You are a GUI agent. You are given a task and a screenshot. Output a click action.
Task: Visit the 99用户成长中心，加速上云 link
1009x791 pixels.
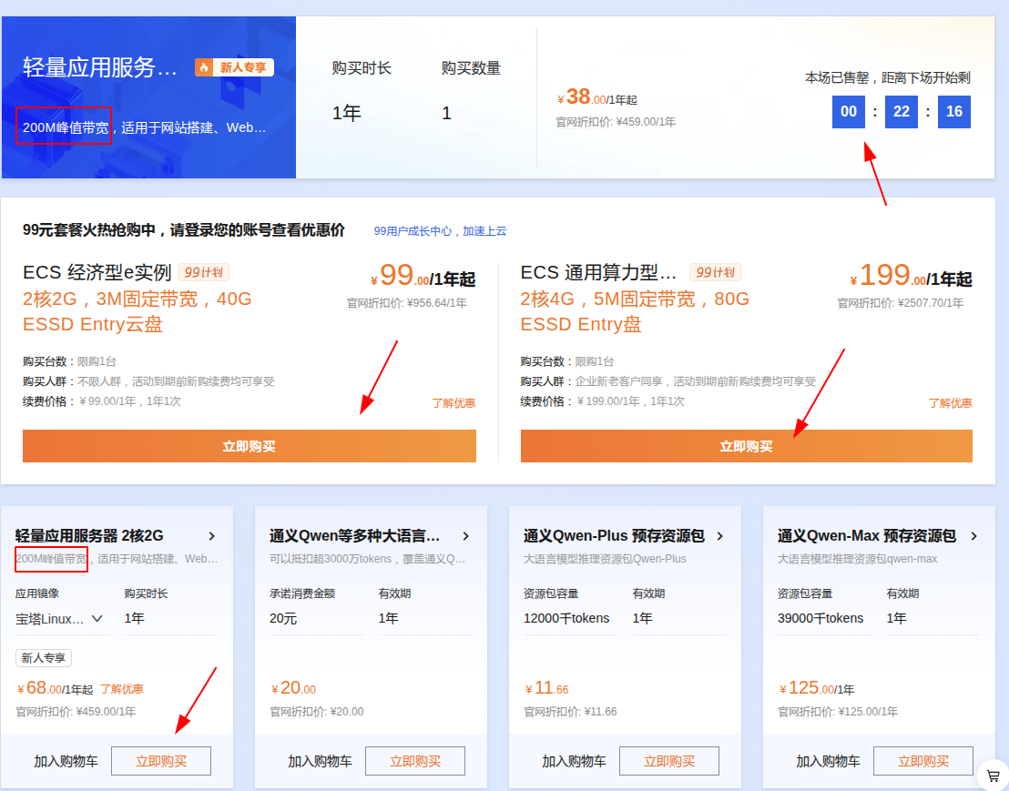(x=440, y=231)
